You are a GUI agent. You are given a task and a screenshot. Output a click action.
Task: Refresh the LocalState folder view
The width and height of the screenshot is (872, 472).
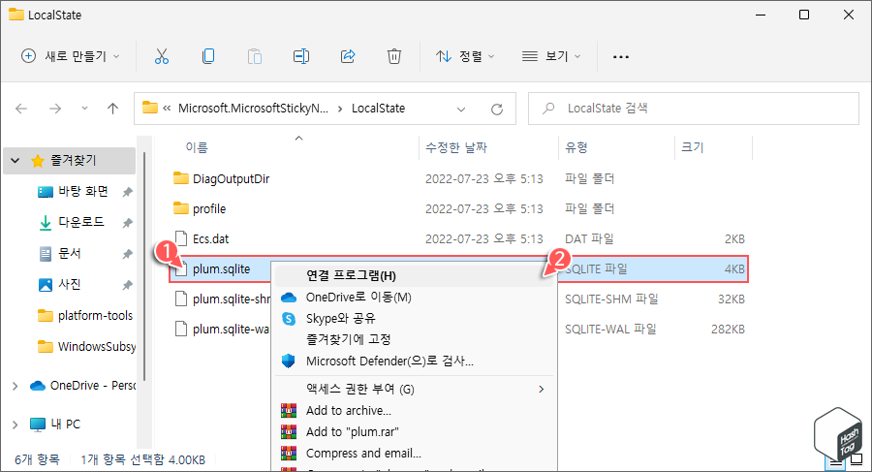[497, 110]
